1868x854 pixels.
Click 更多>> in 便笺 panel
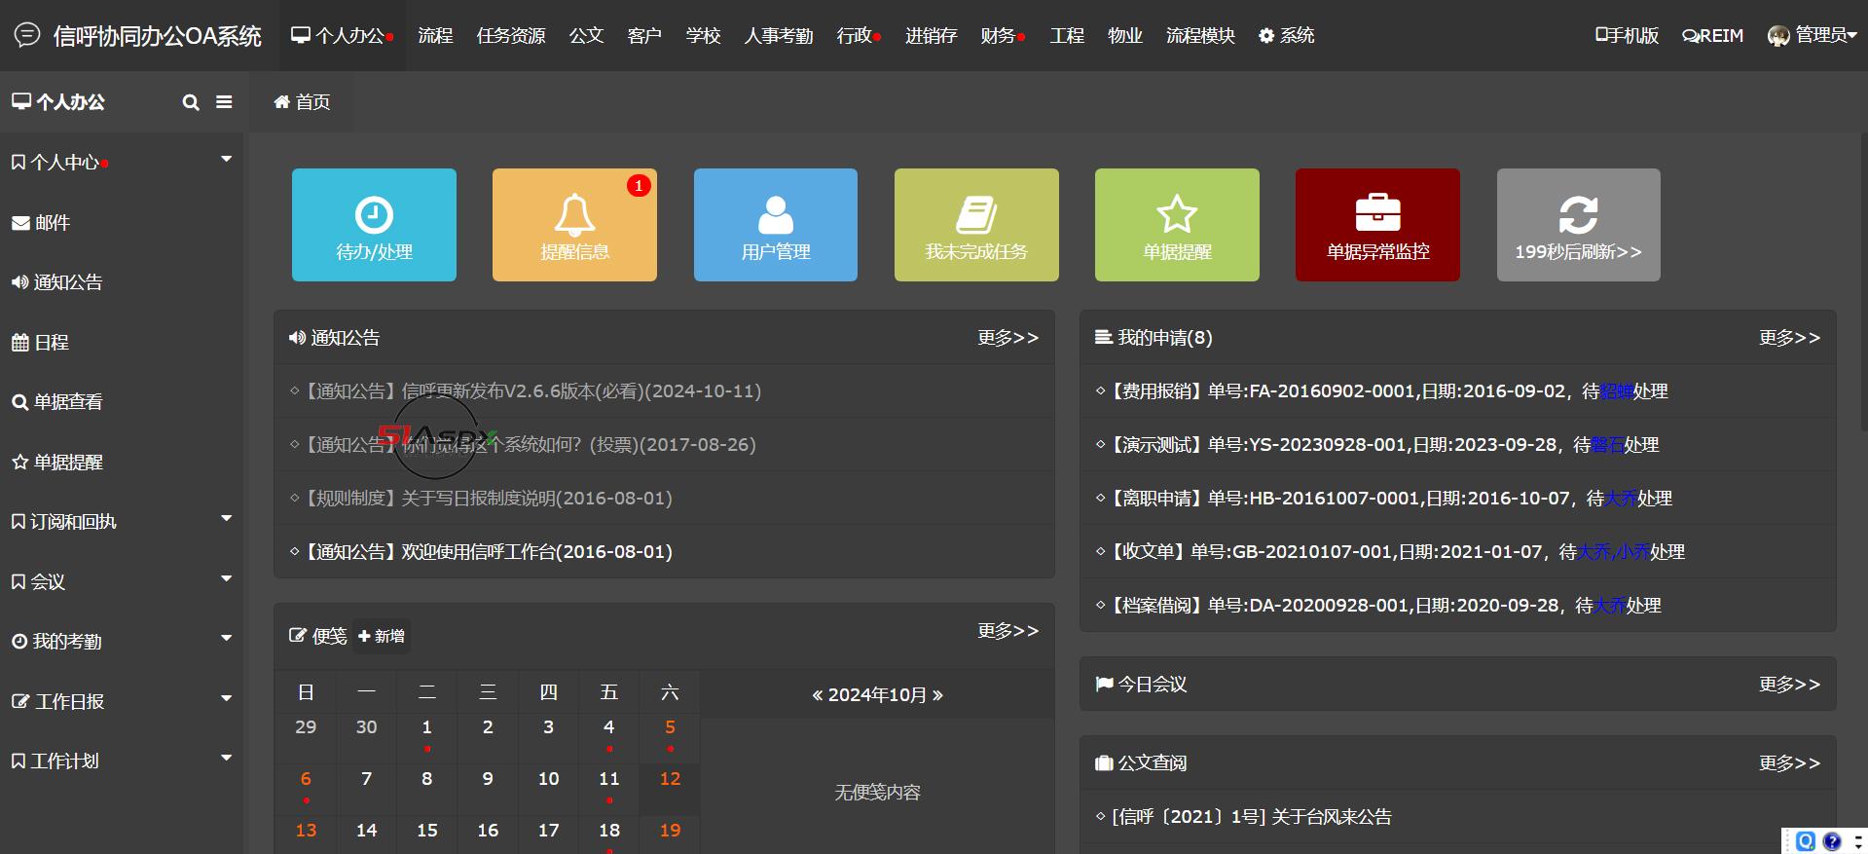[1007, 631]
